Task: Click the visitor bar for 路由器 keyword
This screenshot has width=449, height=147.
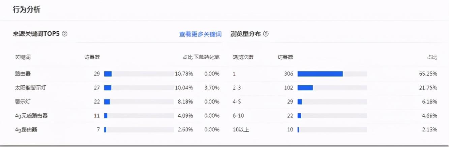Action: (108, 74)
